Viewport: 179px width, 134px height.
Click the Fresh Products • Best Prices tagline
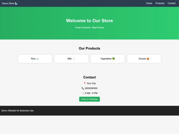click(89, 27)
